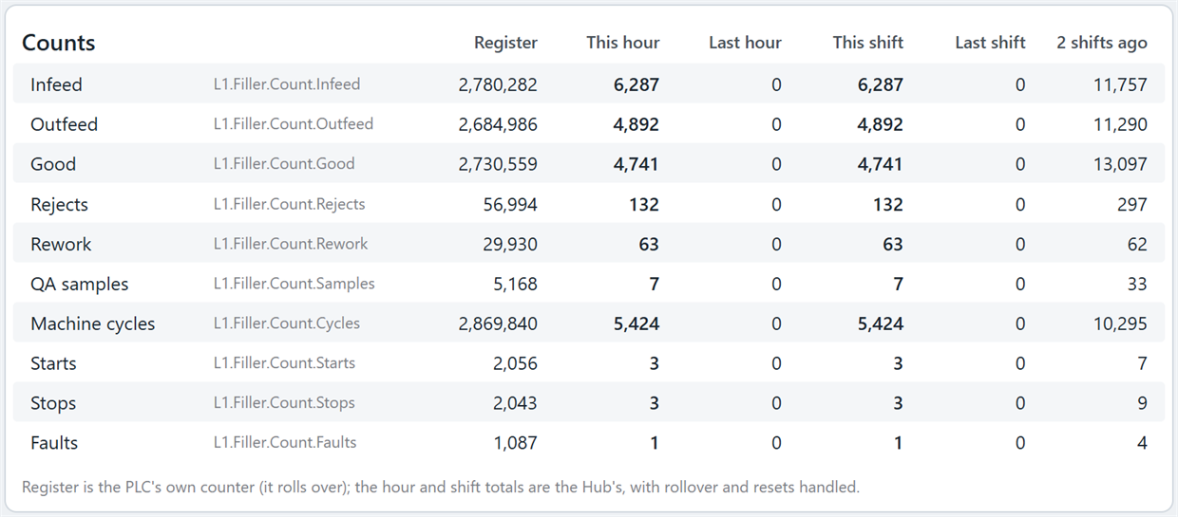This screenshot has width=1178, height=517.
Task: Select the Good row label
Action: [53, 164]
